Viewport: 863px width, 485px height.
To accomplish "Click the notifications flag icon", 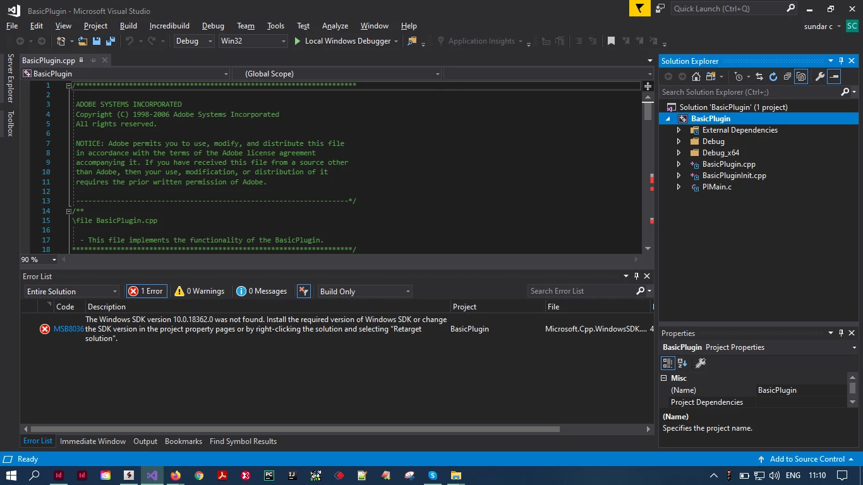I will (x=640, y=8).
